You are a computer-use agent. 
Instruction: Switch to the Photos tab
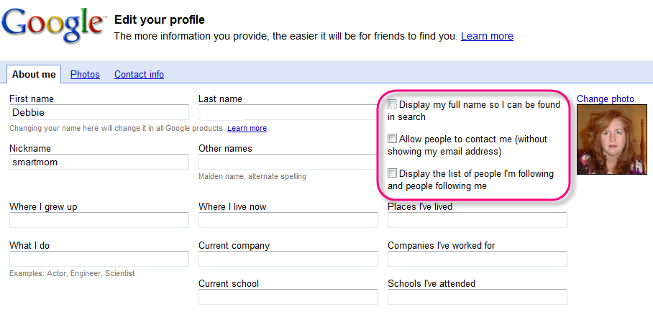(x=85, y=74)
